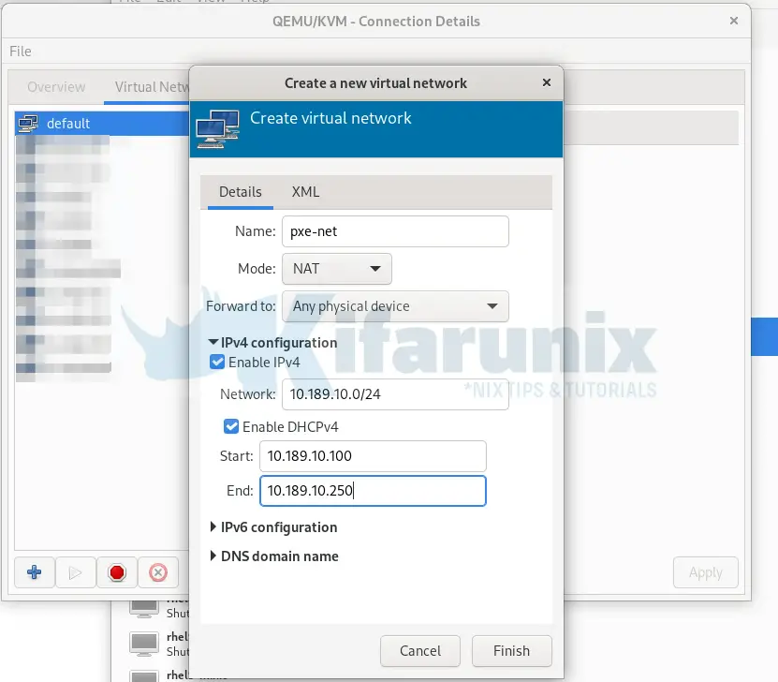
Task: Toggle the Enable IPv4 checkbox
Action: [217, 362]
